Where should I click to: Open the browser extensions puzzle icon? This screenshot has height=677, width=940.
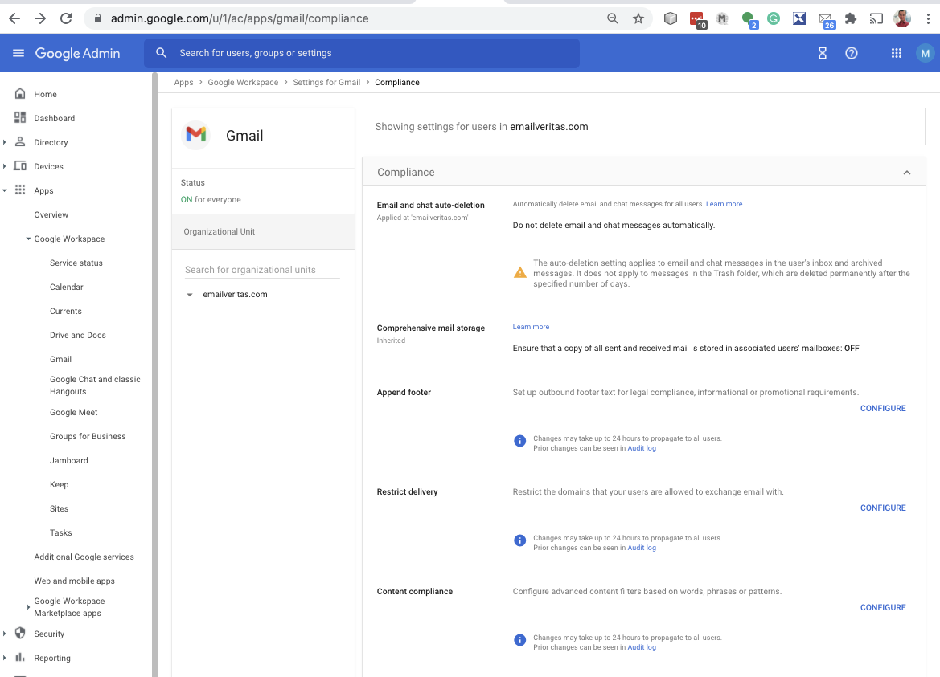851,18
